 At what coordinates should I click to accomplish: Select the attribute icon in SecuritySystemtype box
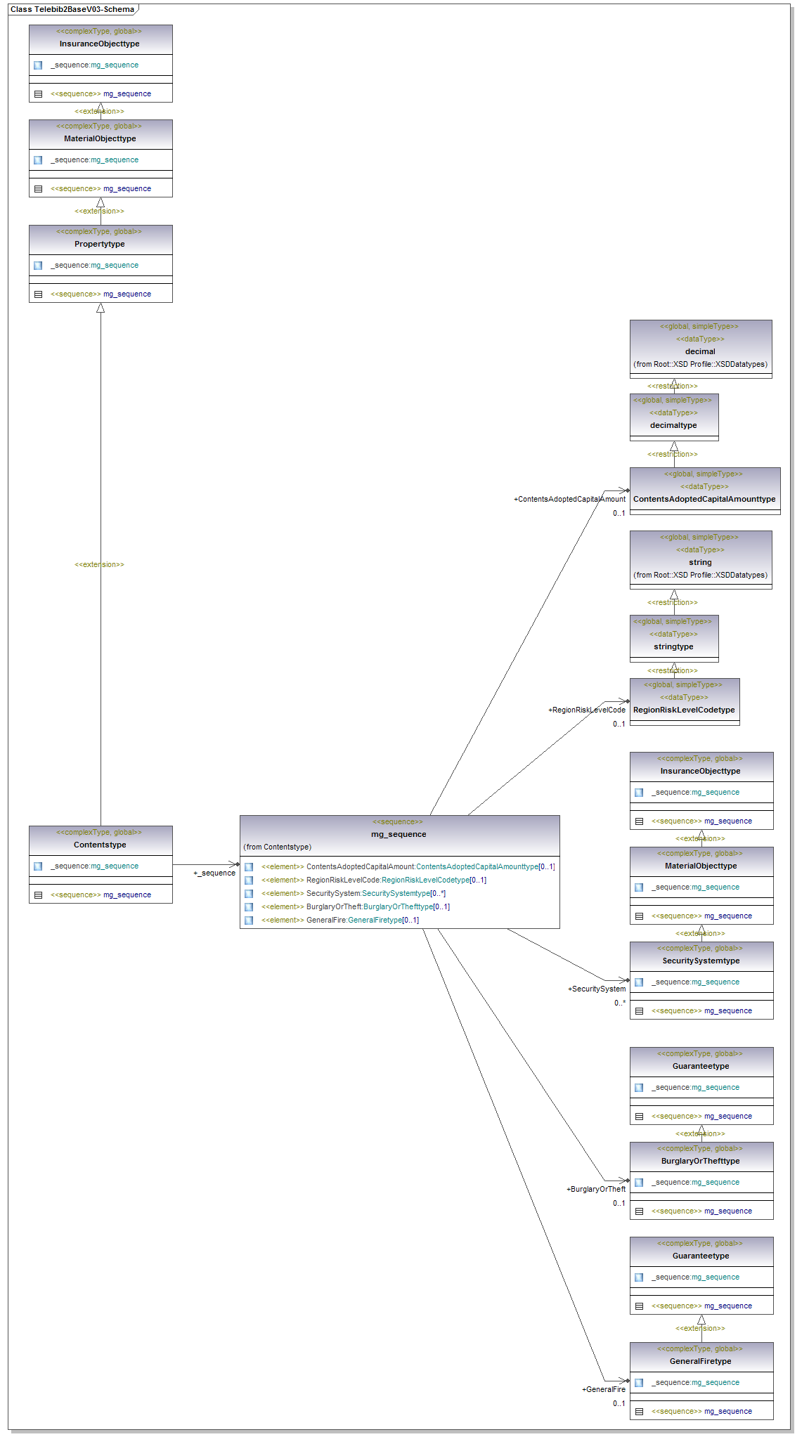click(639, 982)
